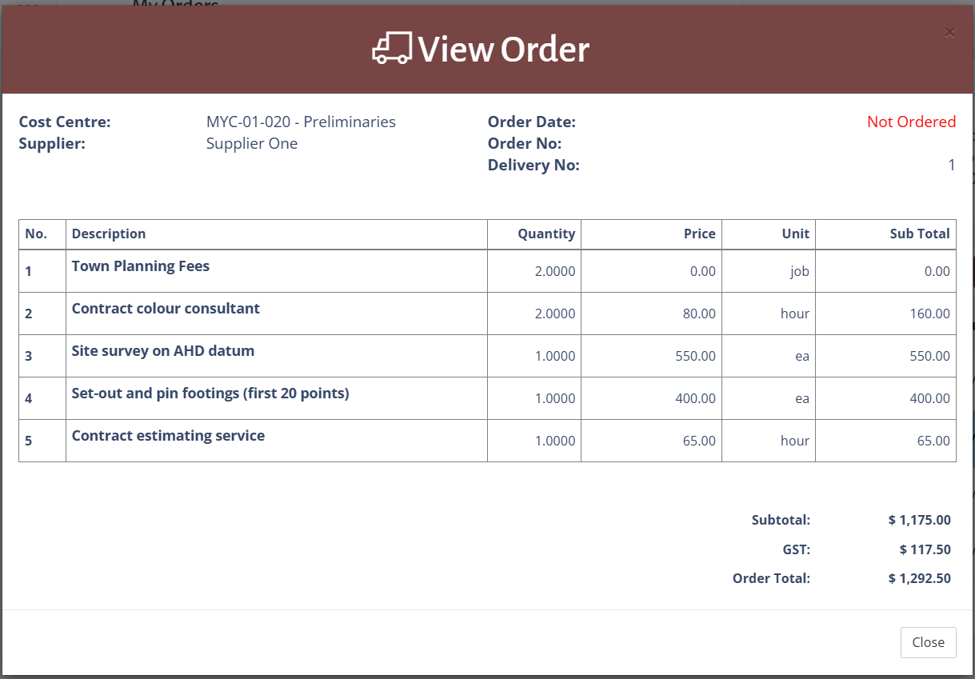The width and height of the screenshot is (975, 679).
Task: Click the GST amount $ 117.50
Action: coord(925,549)
